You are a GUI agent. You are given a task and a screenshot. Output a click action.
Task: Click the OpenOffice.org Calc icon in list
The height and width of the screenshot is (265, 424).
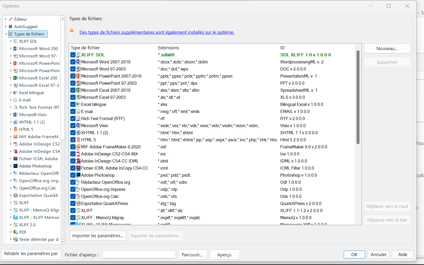[78, 196]
